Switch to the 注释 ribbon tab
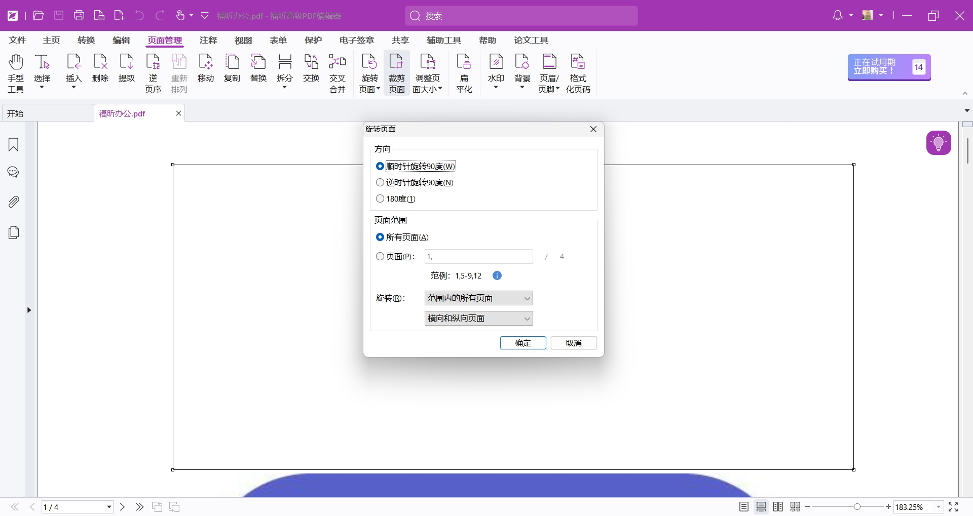This screenshot has width=973, height=516. tap(208, 41)
